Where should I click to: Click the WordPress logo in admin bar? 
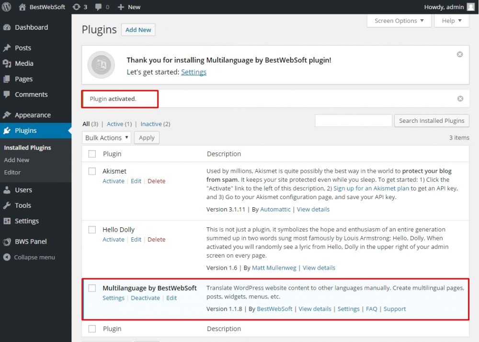pos(7,7)
